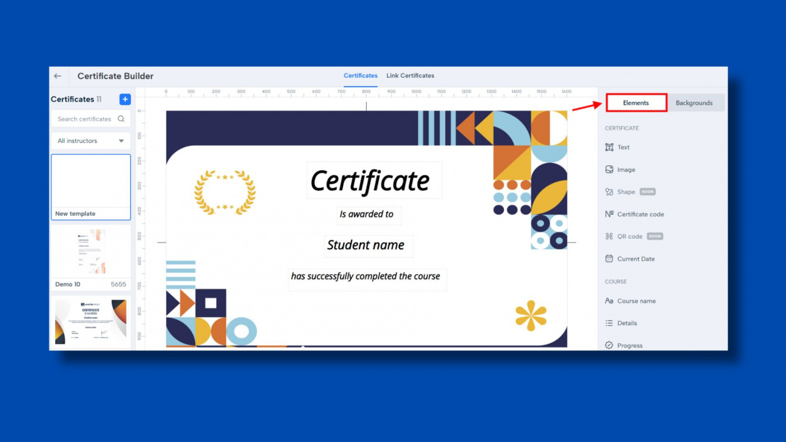Open the All instructors dropdown
The image size is (786, 442).
click(x=91, y=141)
